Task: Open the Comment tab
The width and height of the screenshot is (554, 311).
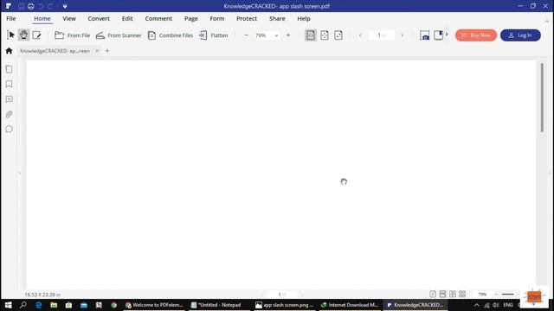Action: (158, 19)
